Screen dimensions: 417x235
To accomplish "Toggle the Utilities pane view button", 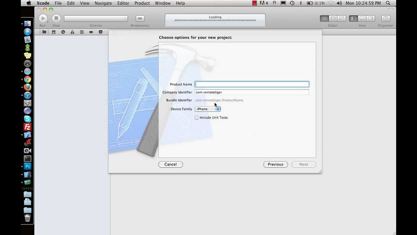I will click(x=370, y=19).
